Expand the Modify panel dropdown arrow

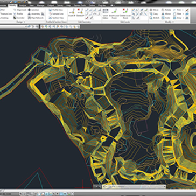pyautogui.click(x=173, y=22)
